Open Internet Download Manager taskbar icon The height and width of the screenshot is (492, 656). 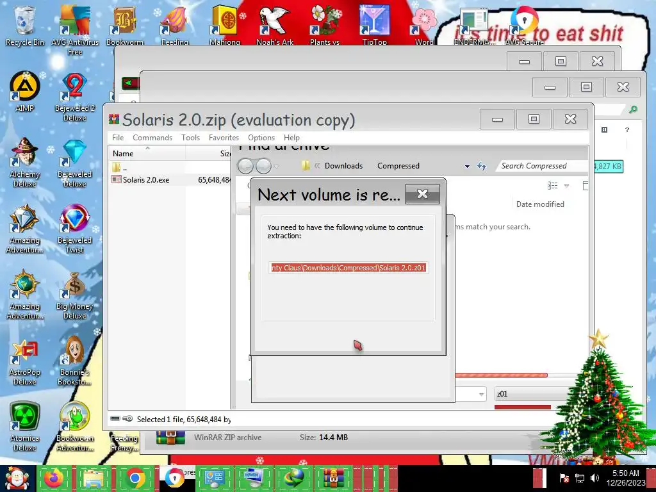point(294,479)
